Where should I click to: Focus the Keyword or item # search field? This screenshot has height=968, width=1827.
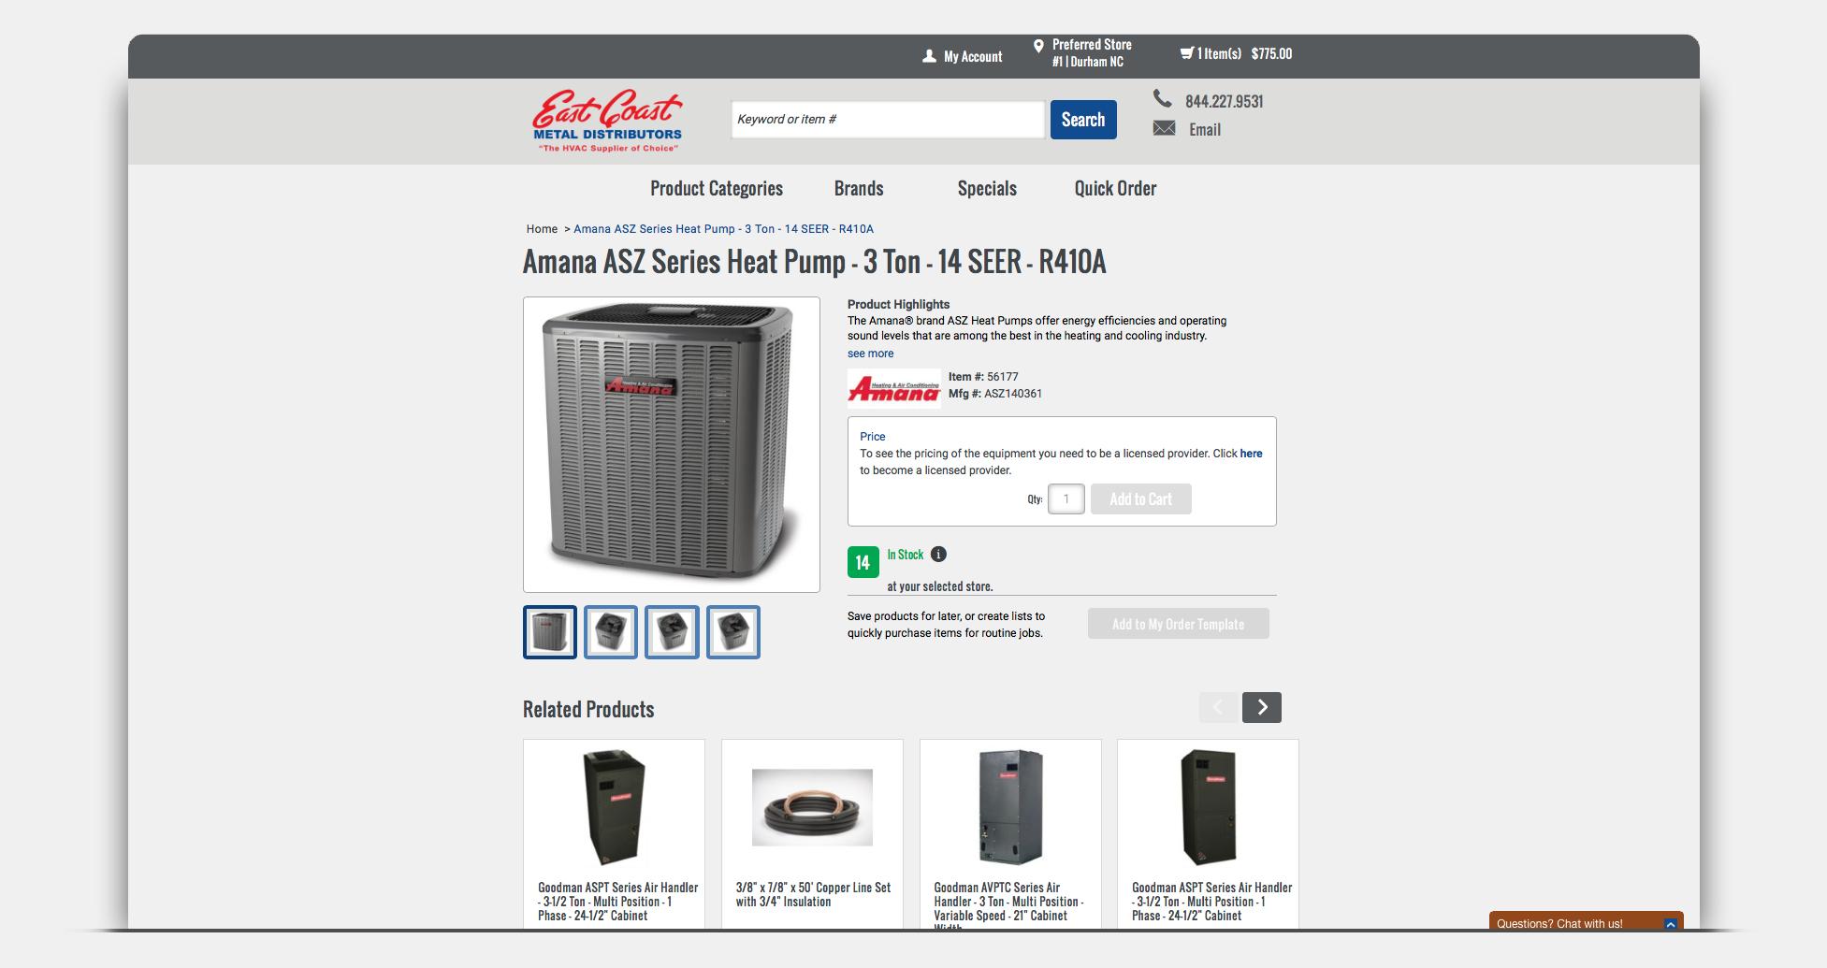887,120
